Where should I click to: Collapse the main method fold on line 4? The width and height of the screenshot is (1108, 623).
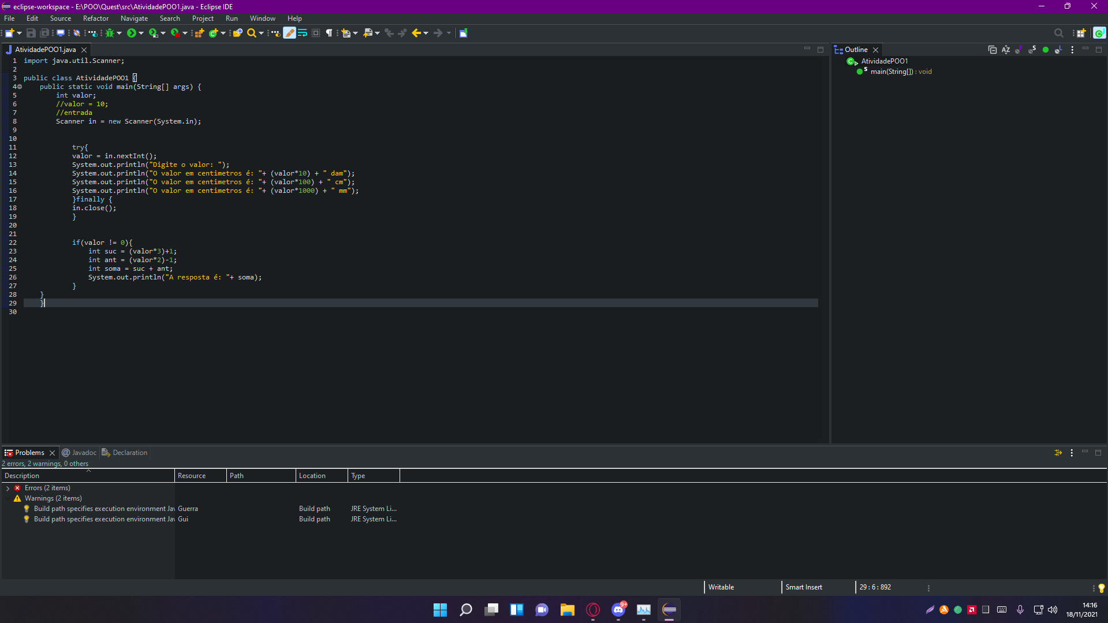[x=19, y=87]
